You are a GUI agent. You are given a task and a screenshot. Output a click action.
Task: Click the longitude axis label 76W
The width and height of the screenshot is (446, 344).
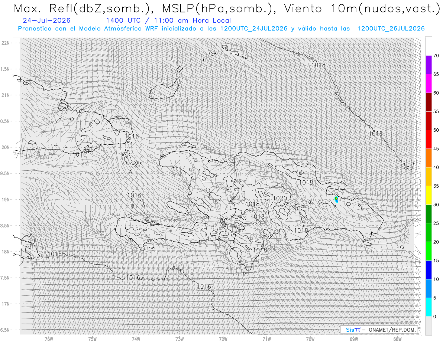[49, 339]
